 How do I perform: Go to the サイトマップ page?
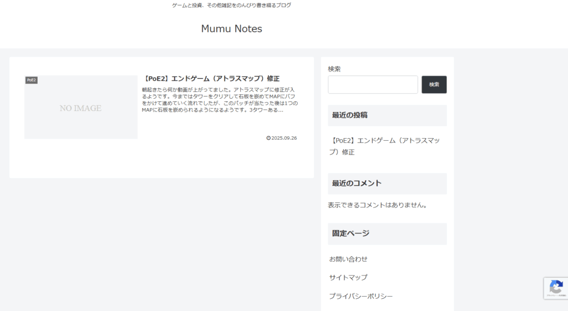pyautogui.click(x=348, y=277)
